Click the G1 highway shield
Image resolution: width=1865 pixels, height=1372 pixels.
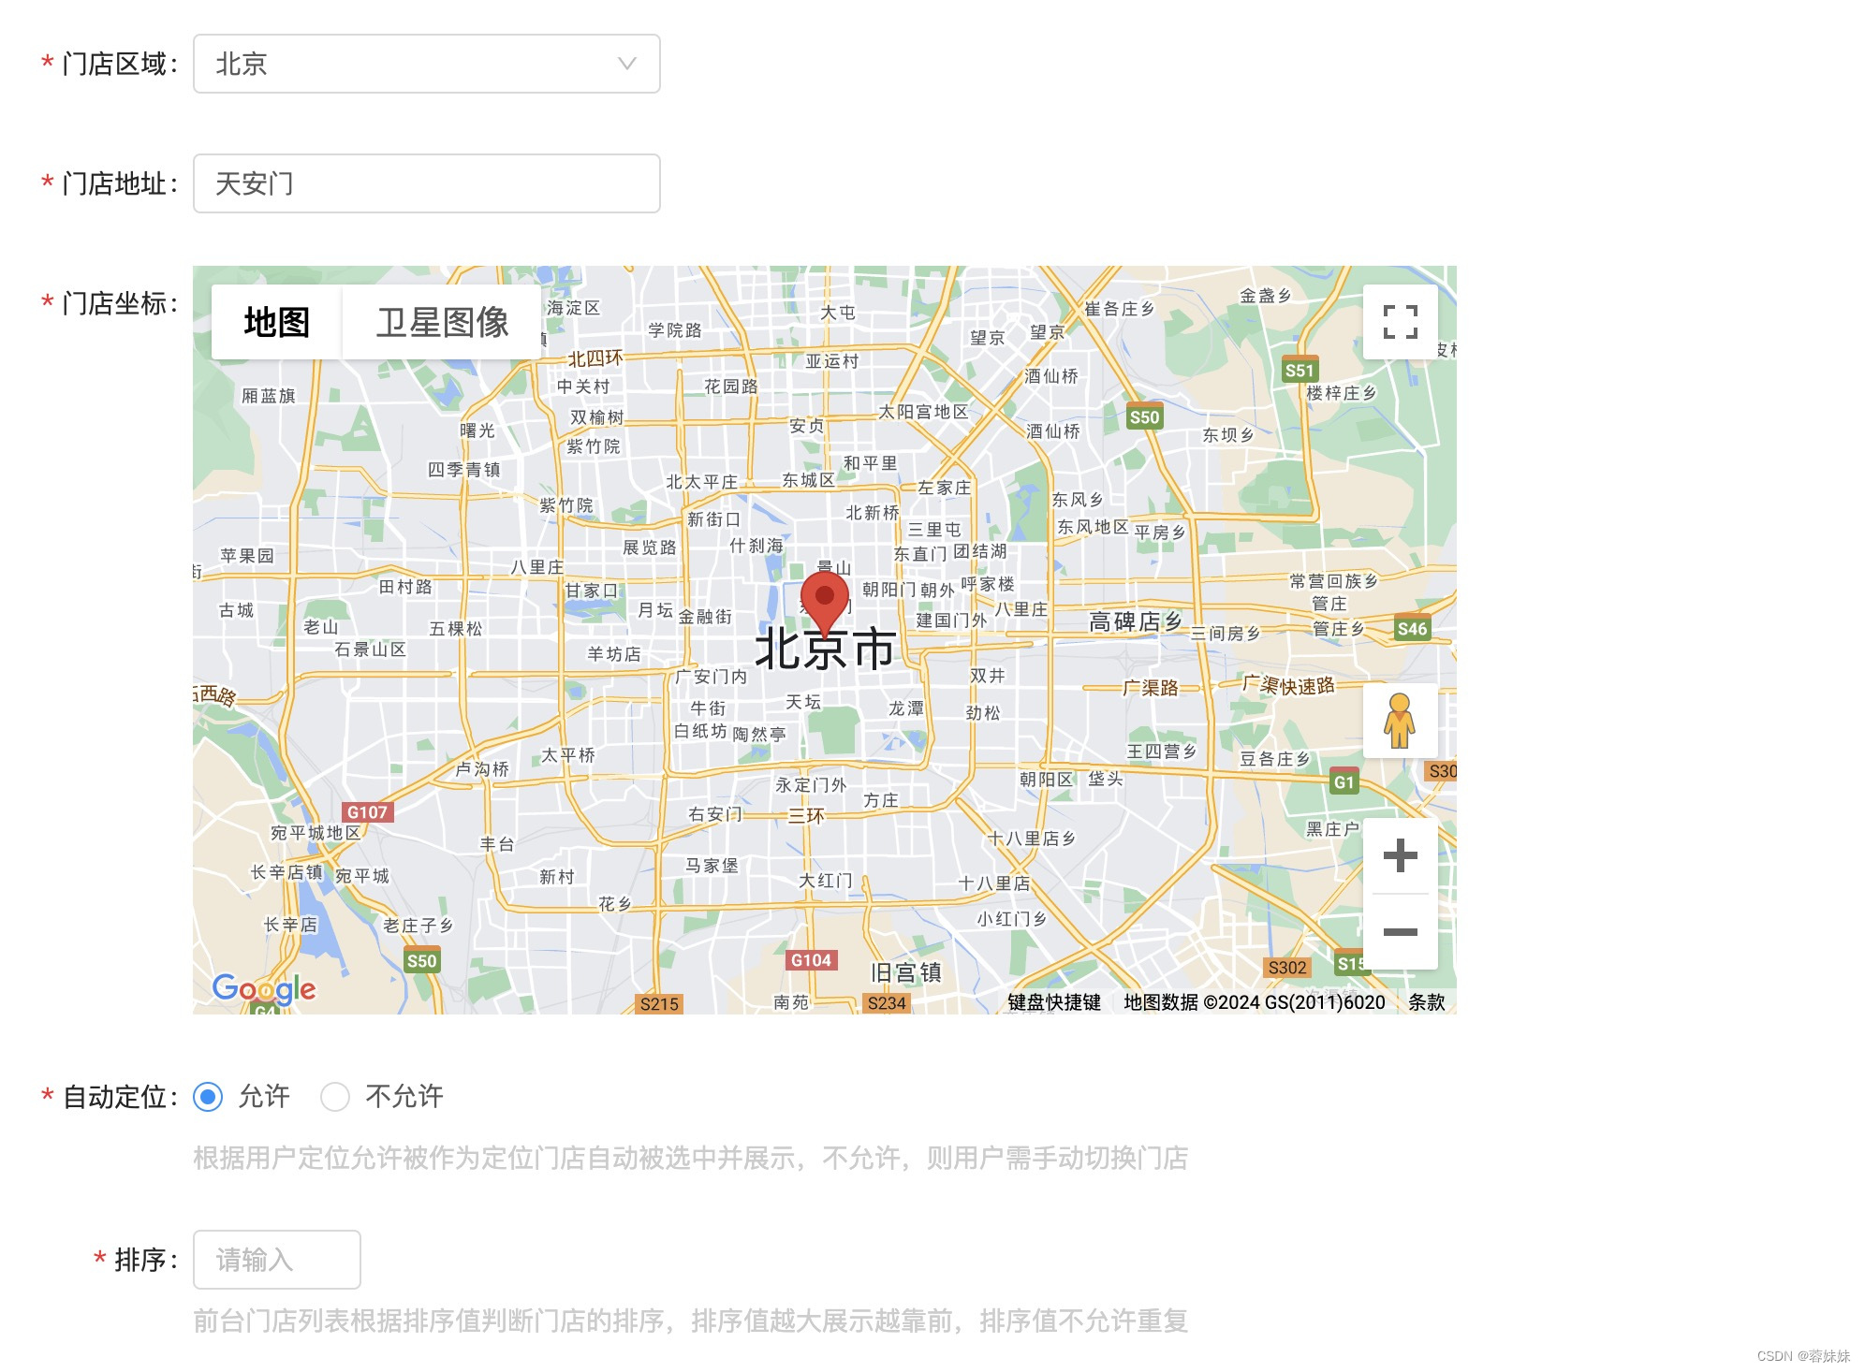pyautogui.click(x=1344, y=782)
